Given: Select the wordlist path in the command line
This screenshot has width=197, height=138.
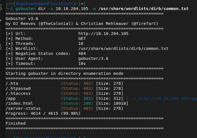Looking at the screenshot, I should 144,9.
